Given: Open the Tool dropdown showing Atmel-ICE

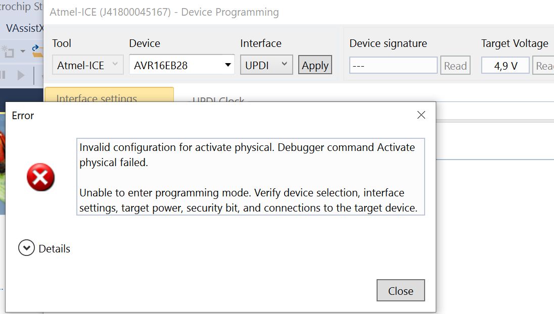Looking at the screenshot, I should point(87,65).
